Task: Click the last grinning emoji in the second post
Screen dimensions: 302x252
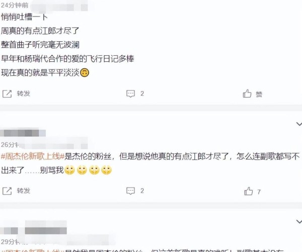Action: (x=106, y=170)
